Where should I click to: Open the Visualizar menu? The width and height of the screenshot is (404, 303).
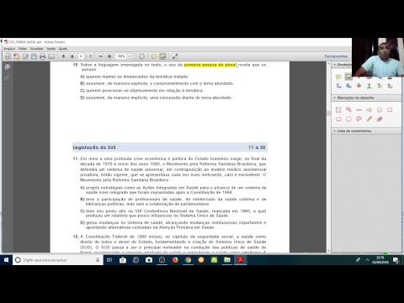coord(36,49)
